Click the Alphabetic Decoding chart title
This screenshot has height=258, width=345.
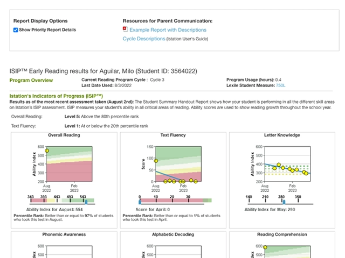point(173,234)
